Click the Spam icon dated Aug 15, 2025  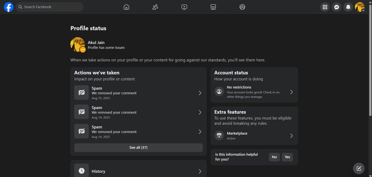(82, 93)
